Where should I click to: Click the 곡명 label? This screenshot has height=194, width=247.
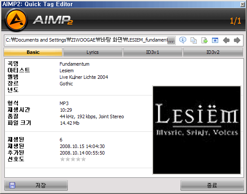(x=13, y=64)
